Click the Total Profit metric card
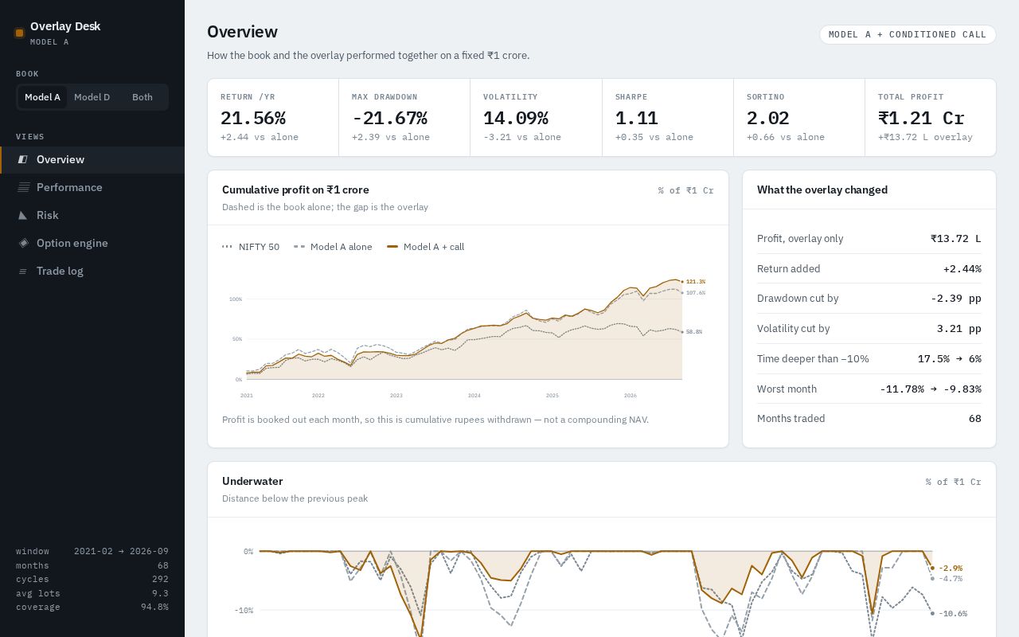This screenshot has width=1019, height=637. (931, 117)
